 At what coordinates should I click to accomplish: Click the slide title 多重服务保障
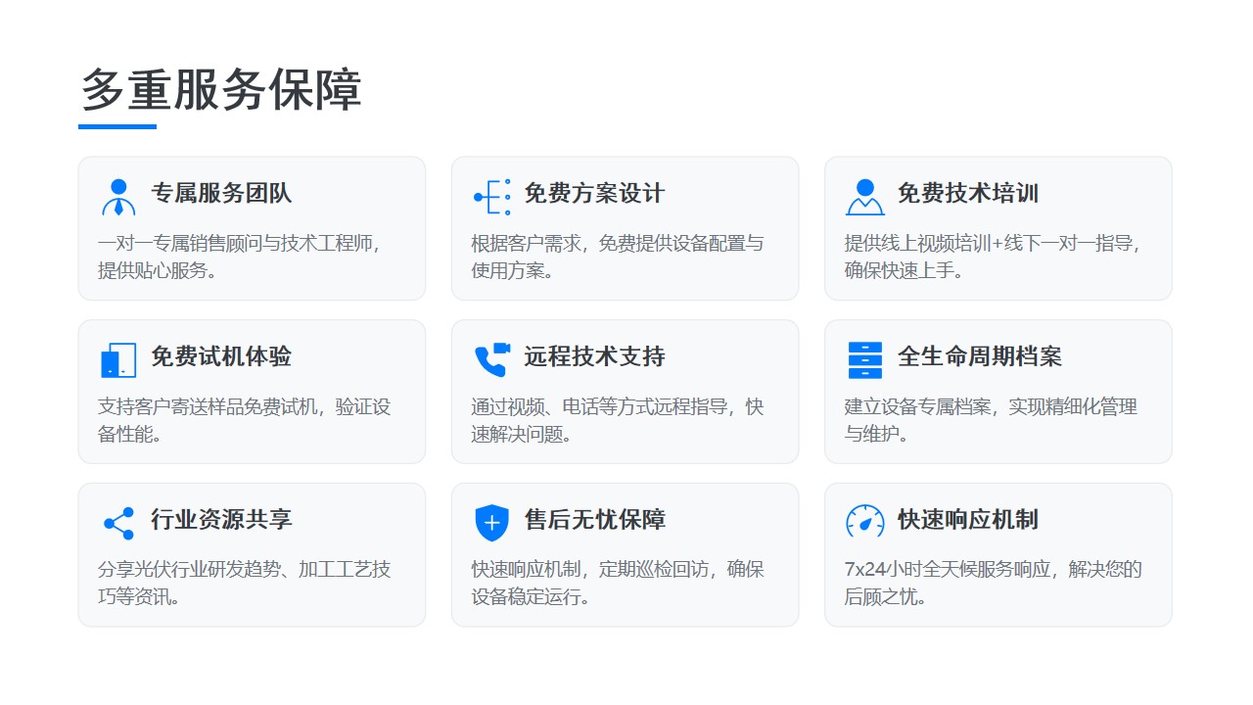(x=221, y=90)
